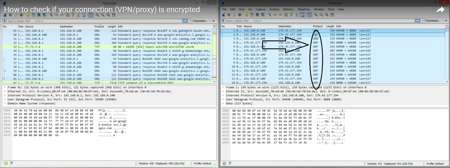Reset zoom to normal size, right window
The image size is (450, 168).
point(327,15)
